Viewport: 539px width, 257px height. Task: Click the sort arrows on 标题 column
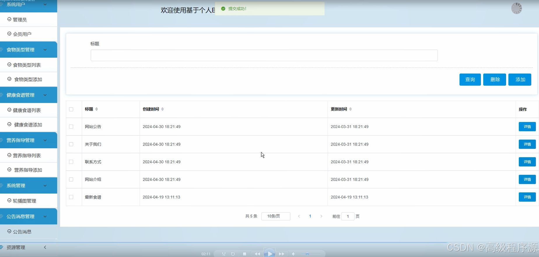(97, 109)
